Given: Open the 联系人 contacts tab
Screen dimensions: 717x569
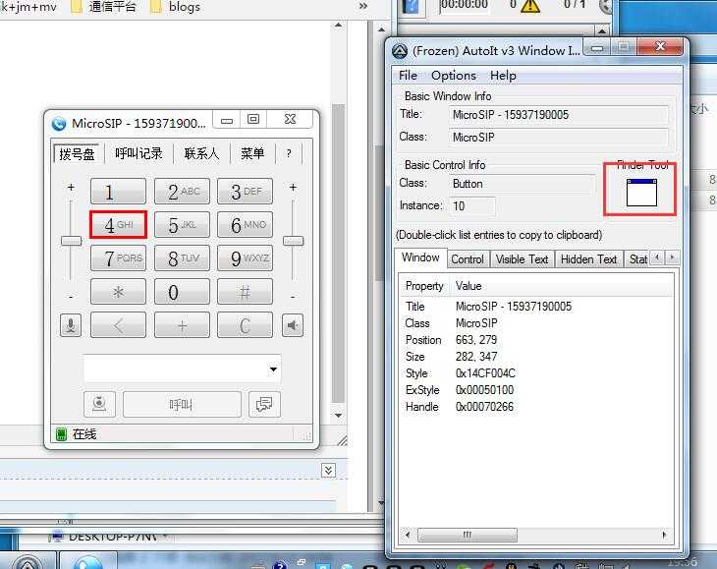Looking at the screenshot, I should pos(201,153).
